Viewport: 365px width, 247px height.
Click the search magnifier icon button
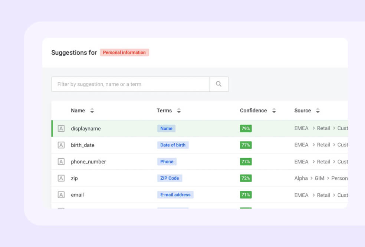(x=219, y=84)
